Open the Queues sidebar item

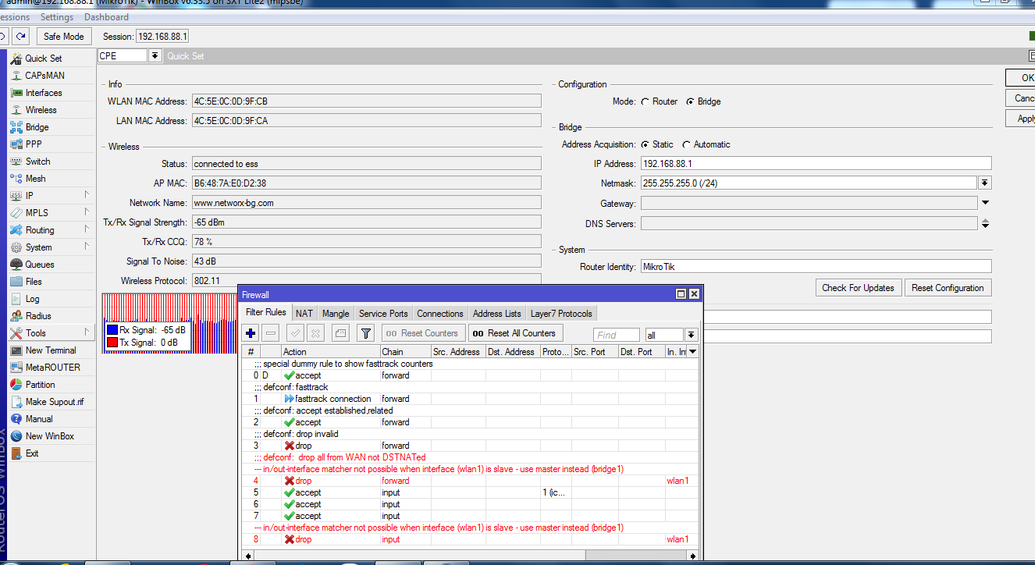(x=39, y=265)
